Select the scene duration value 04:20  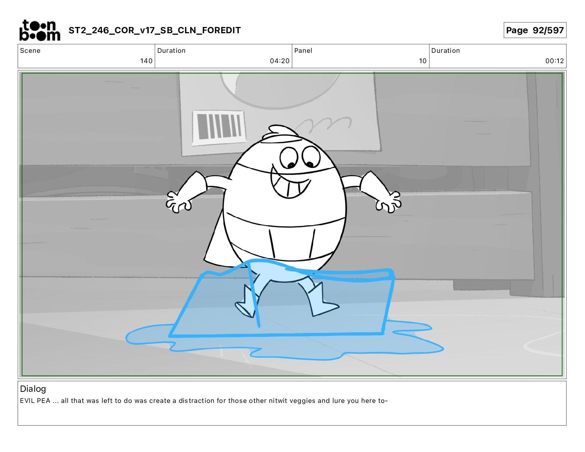coord(280,61)
